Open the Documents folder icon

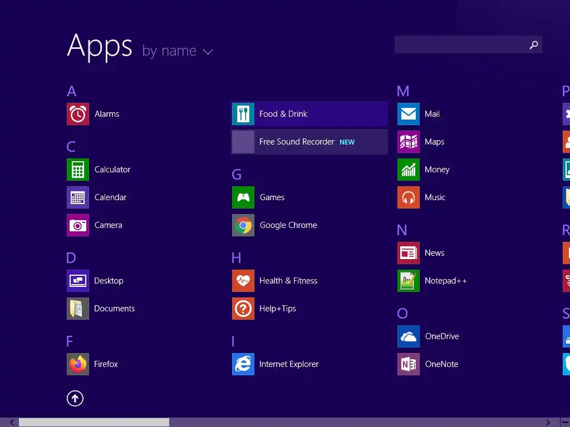point(78,309)
